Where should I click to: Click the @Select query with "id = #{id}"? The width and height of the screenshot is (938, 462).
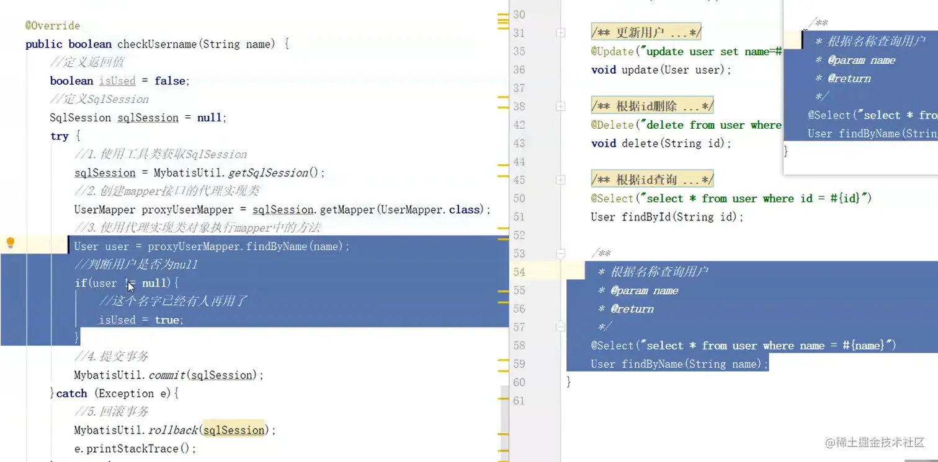[731, 198]
